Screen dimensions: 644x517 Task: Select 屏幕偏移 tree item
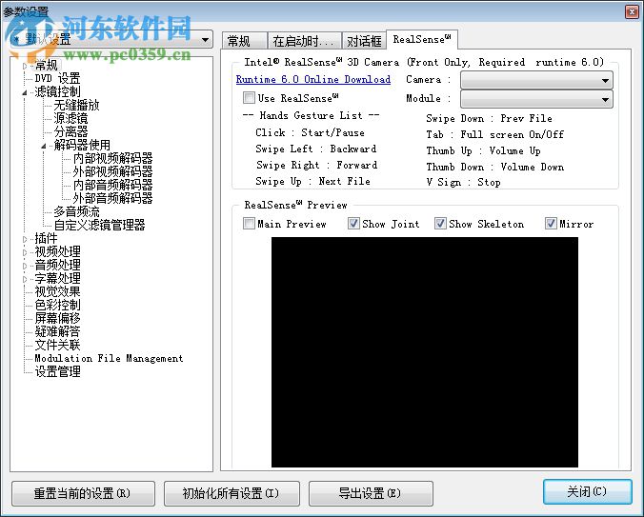(x=57, y=318)
